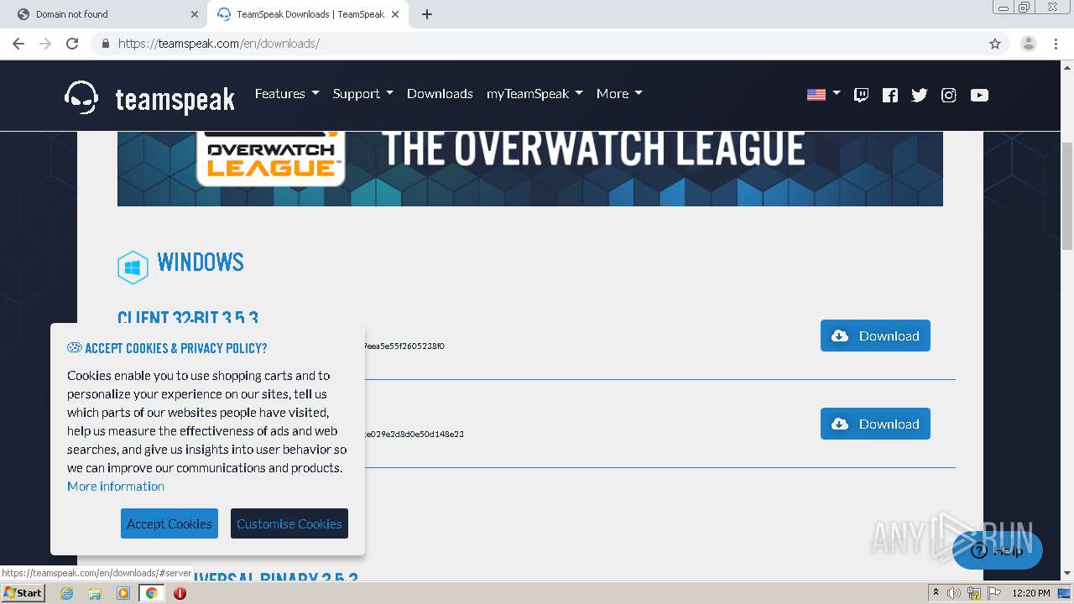This screenshot has height=604, width=1074.
Task: Expand the Features dropdown menu
Action: tap(287, 94)
